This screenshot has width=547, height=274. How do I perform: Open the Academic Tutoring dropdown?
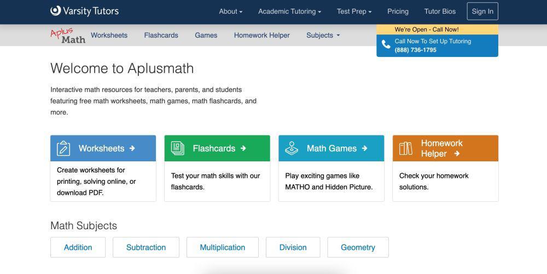[x=289, y=11]
